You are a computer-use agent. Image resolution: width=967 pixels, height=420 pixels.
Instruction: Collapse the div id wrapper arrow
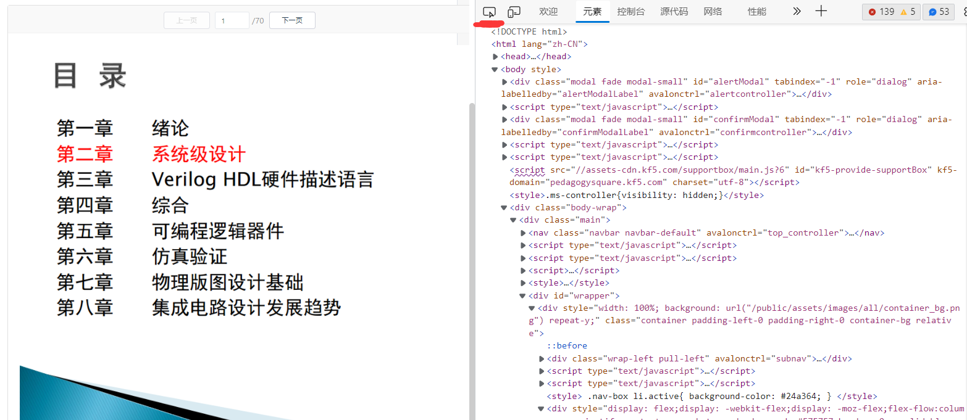coord(523,296)
